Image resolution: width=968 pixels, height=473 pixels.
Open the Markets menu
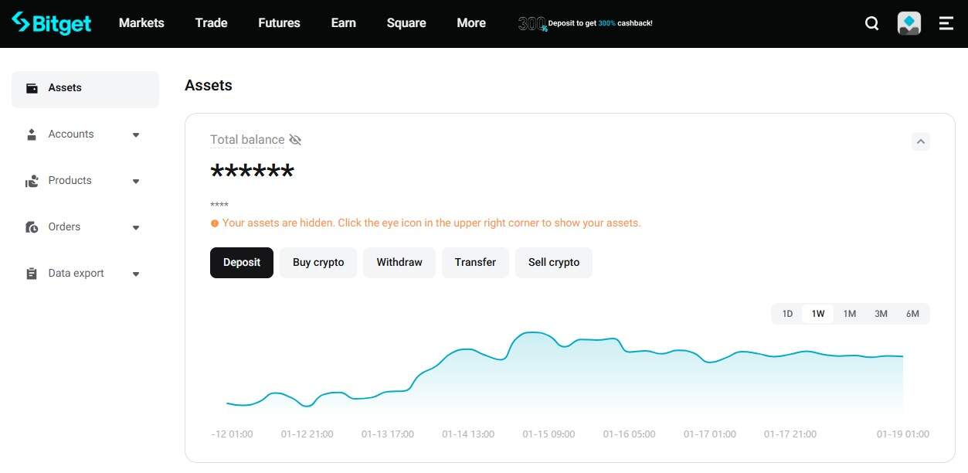tap(141, 23)
